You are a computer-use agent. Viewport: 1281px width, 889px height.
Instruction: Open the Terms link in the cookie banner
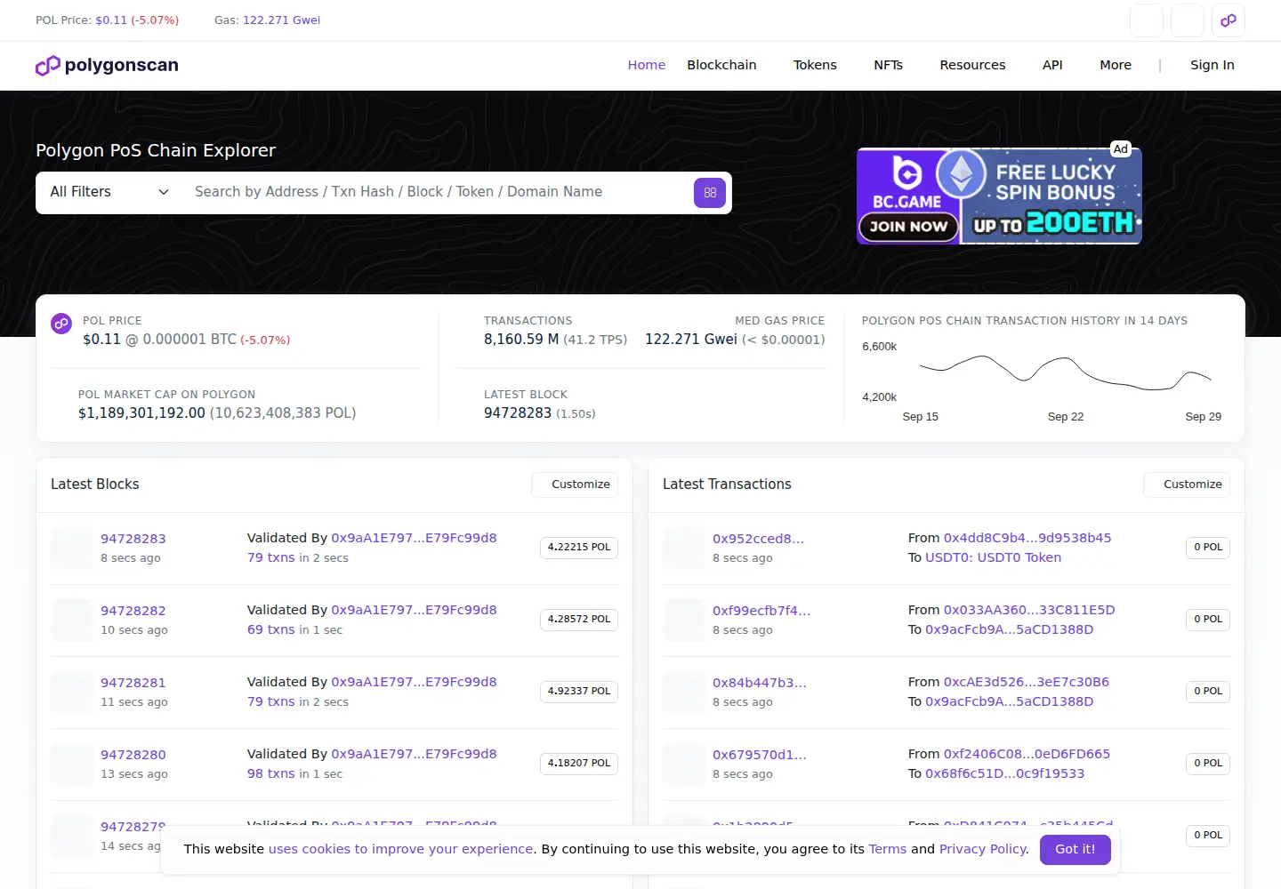[888, 849]
